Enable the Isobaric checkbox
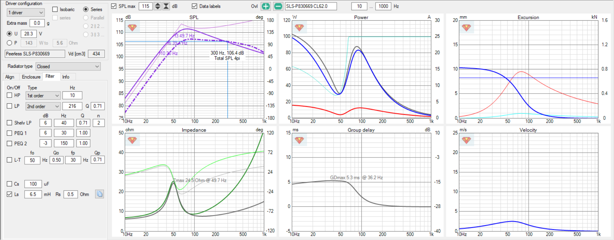 tap(55, 9)
